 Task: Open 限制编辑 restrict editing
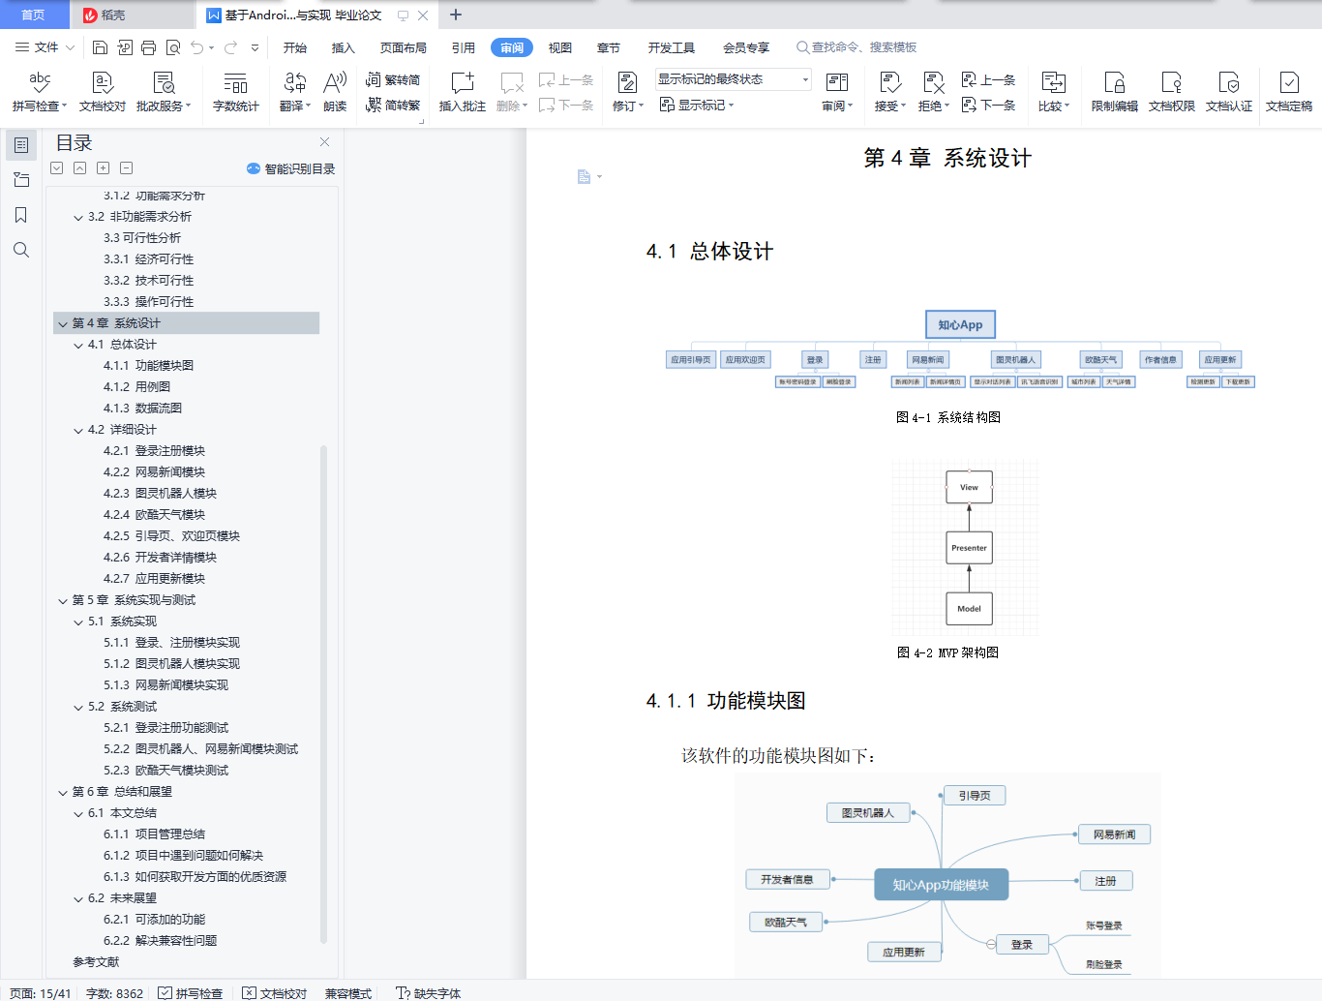point(1115,93)
